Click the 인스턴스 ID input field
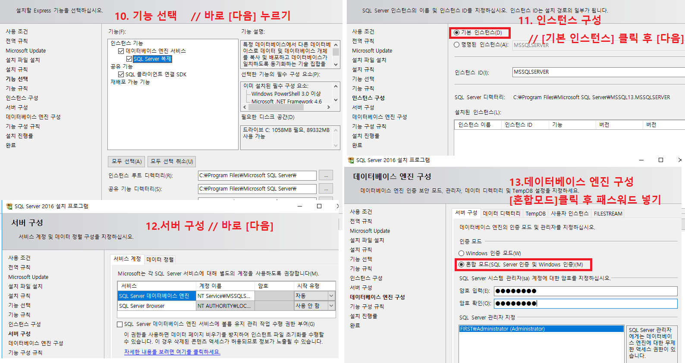The image size is (685, 363). tap(599, 72)
